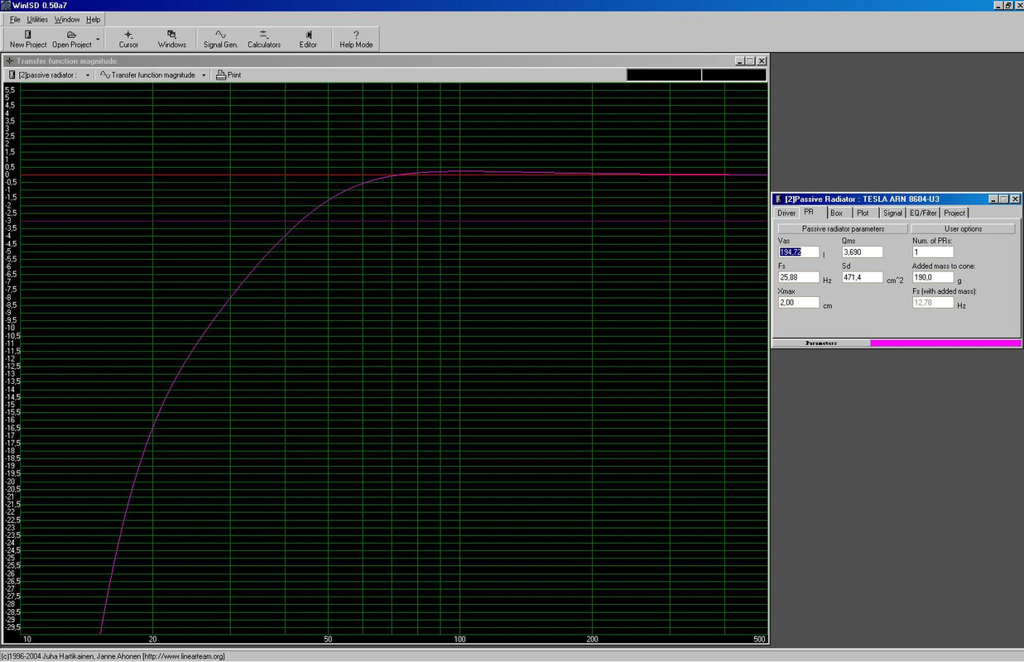Open Project via the folder icon
Screen dimensions: 1024x662
(72, 39)
